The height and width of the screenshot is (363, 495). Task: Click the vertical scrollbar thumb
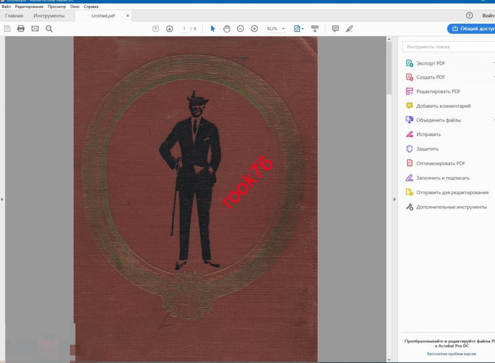[389, 68]
